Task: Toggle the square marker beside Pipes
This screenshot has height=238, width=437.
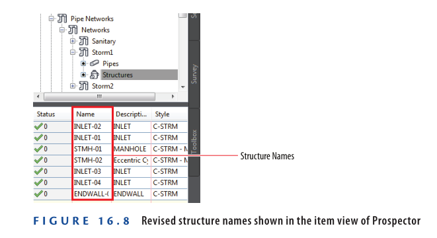Action: (83, 63)
